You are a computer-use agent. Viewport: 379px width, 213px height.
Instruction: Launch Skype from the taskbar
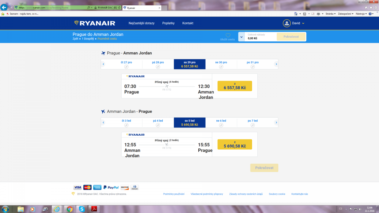[x=82, y=209]
